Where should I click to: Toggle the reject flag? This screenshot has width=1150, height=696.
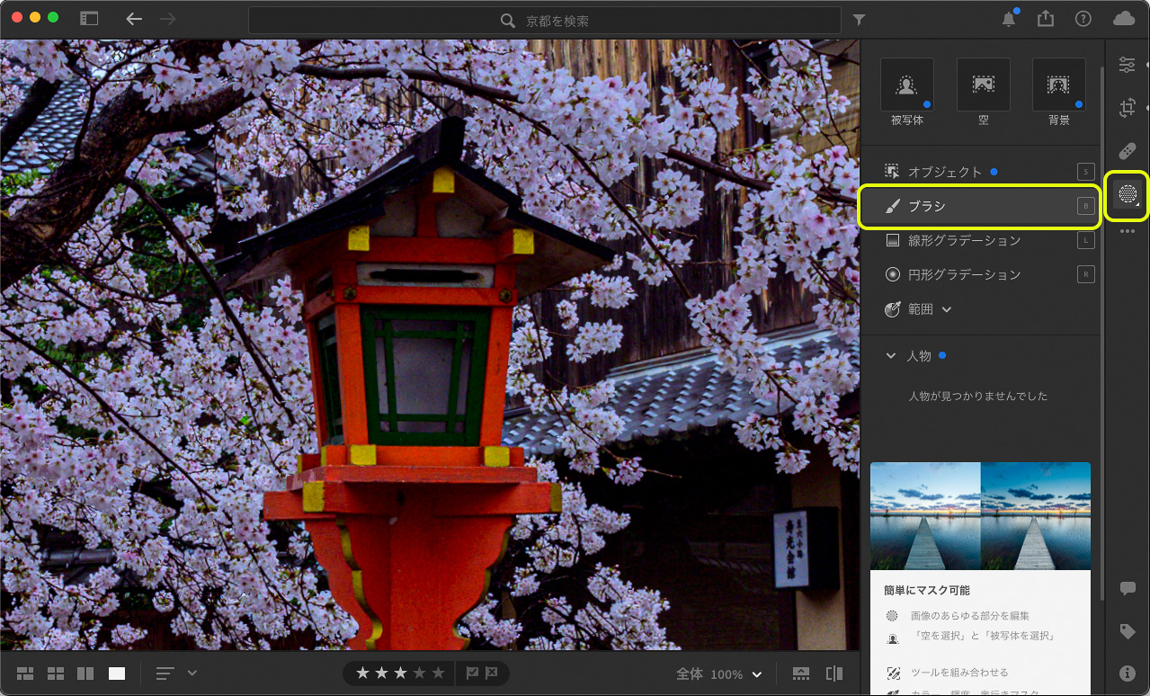click(x=491, y=673)
